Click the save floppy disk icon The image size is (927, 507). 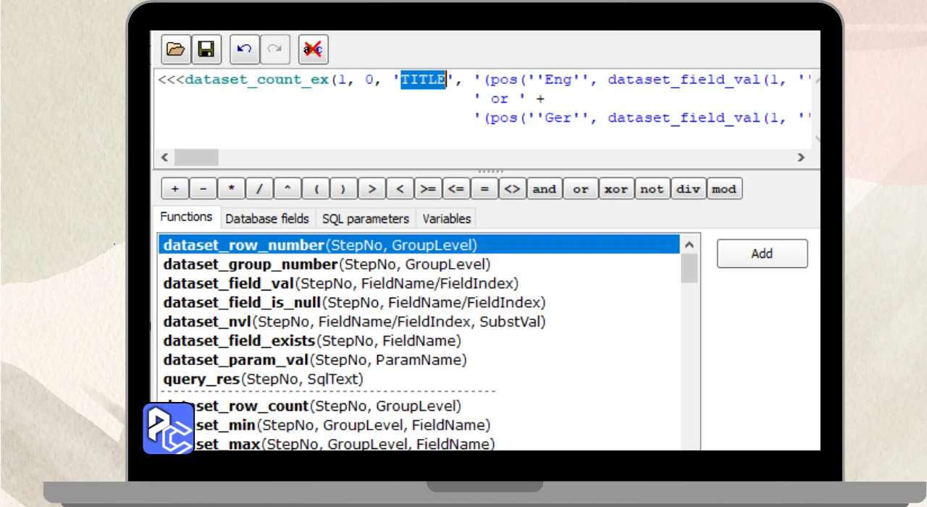pyautogui.click(x=206, y=49)
